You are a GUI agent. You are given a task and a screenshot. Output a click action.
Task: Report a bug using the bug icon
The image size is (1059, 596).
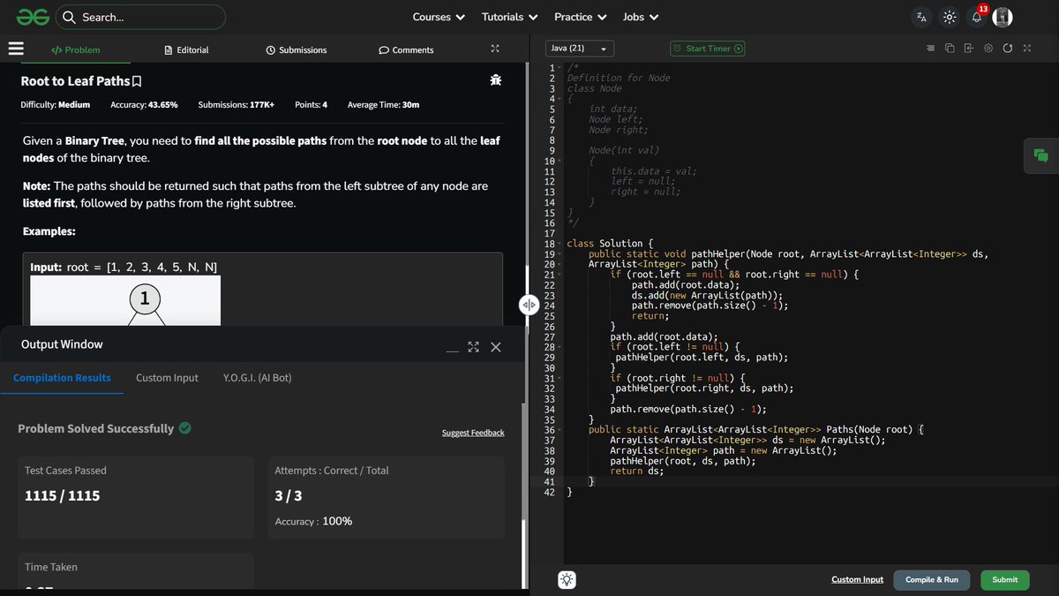[496, 80]
